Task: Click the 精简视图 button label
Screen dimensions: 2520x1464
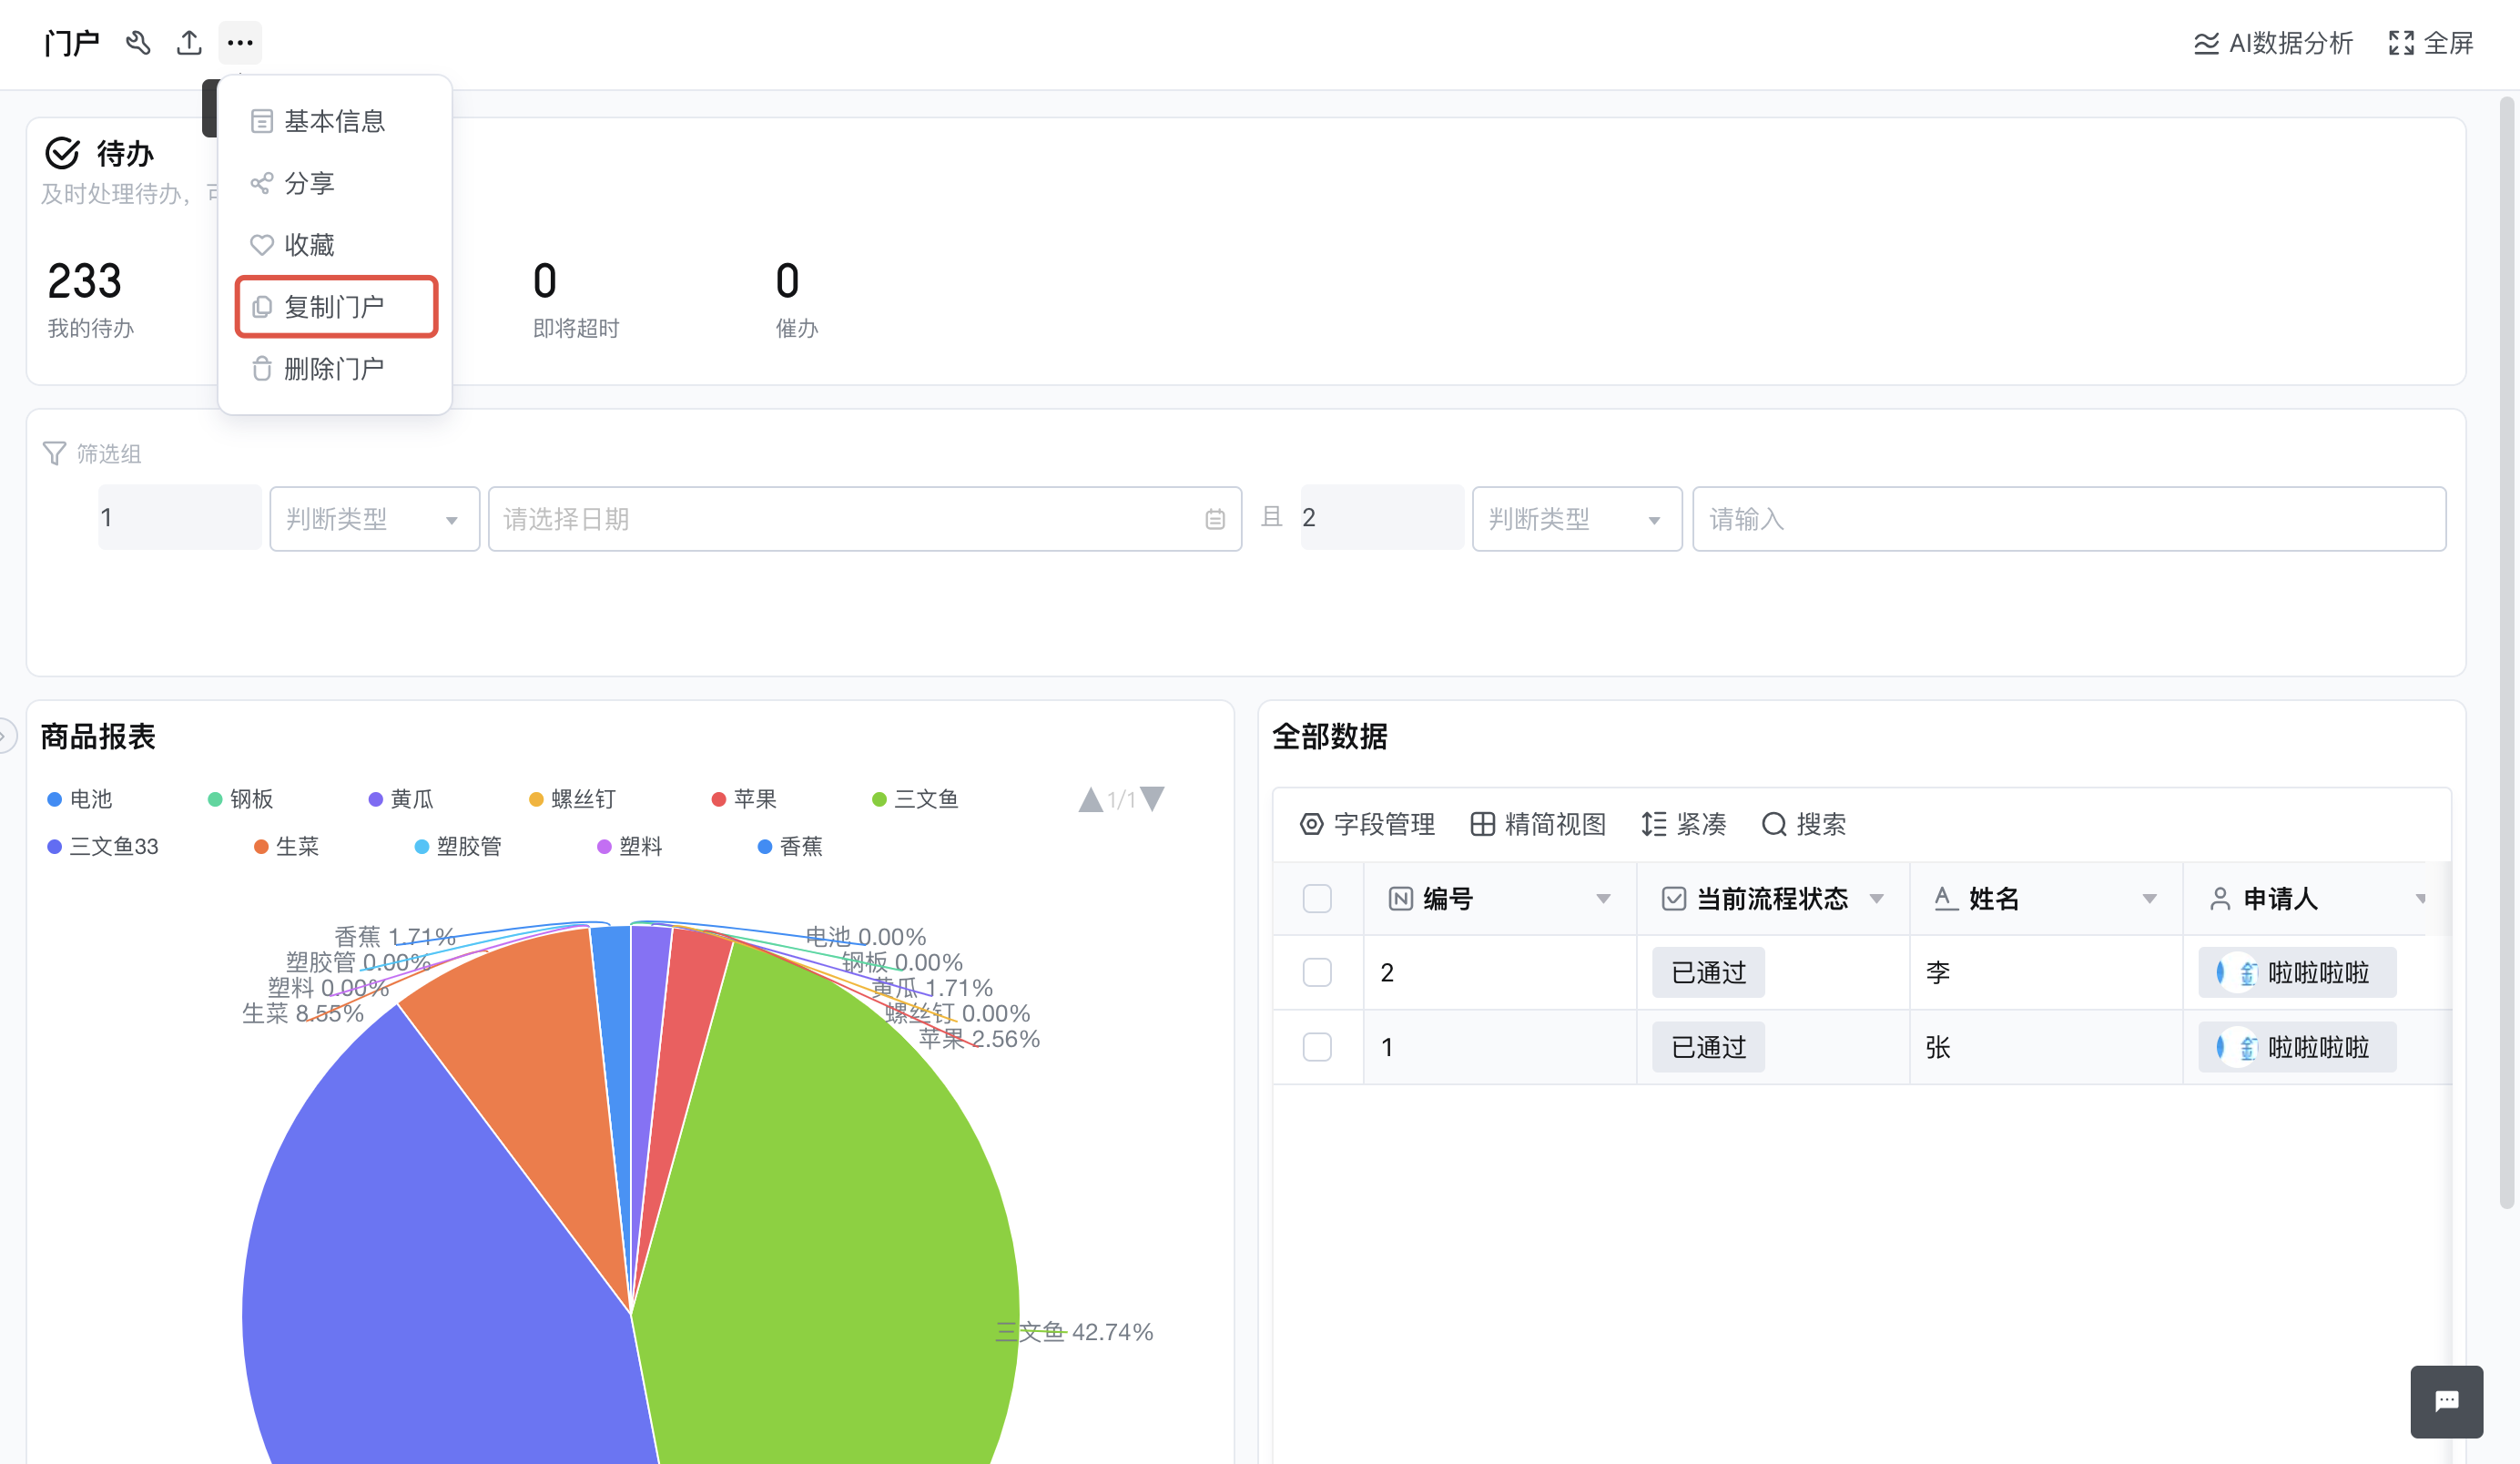Action: (1555, 824)
